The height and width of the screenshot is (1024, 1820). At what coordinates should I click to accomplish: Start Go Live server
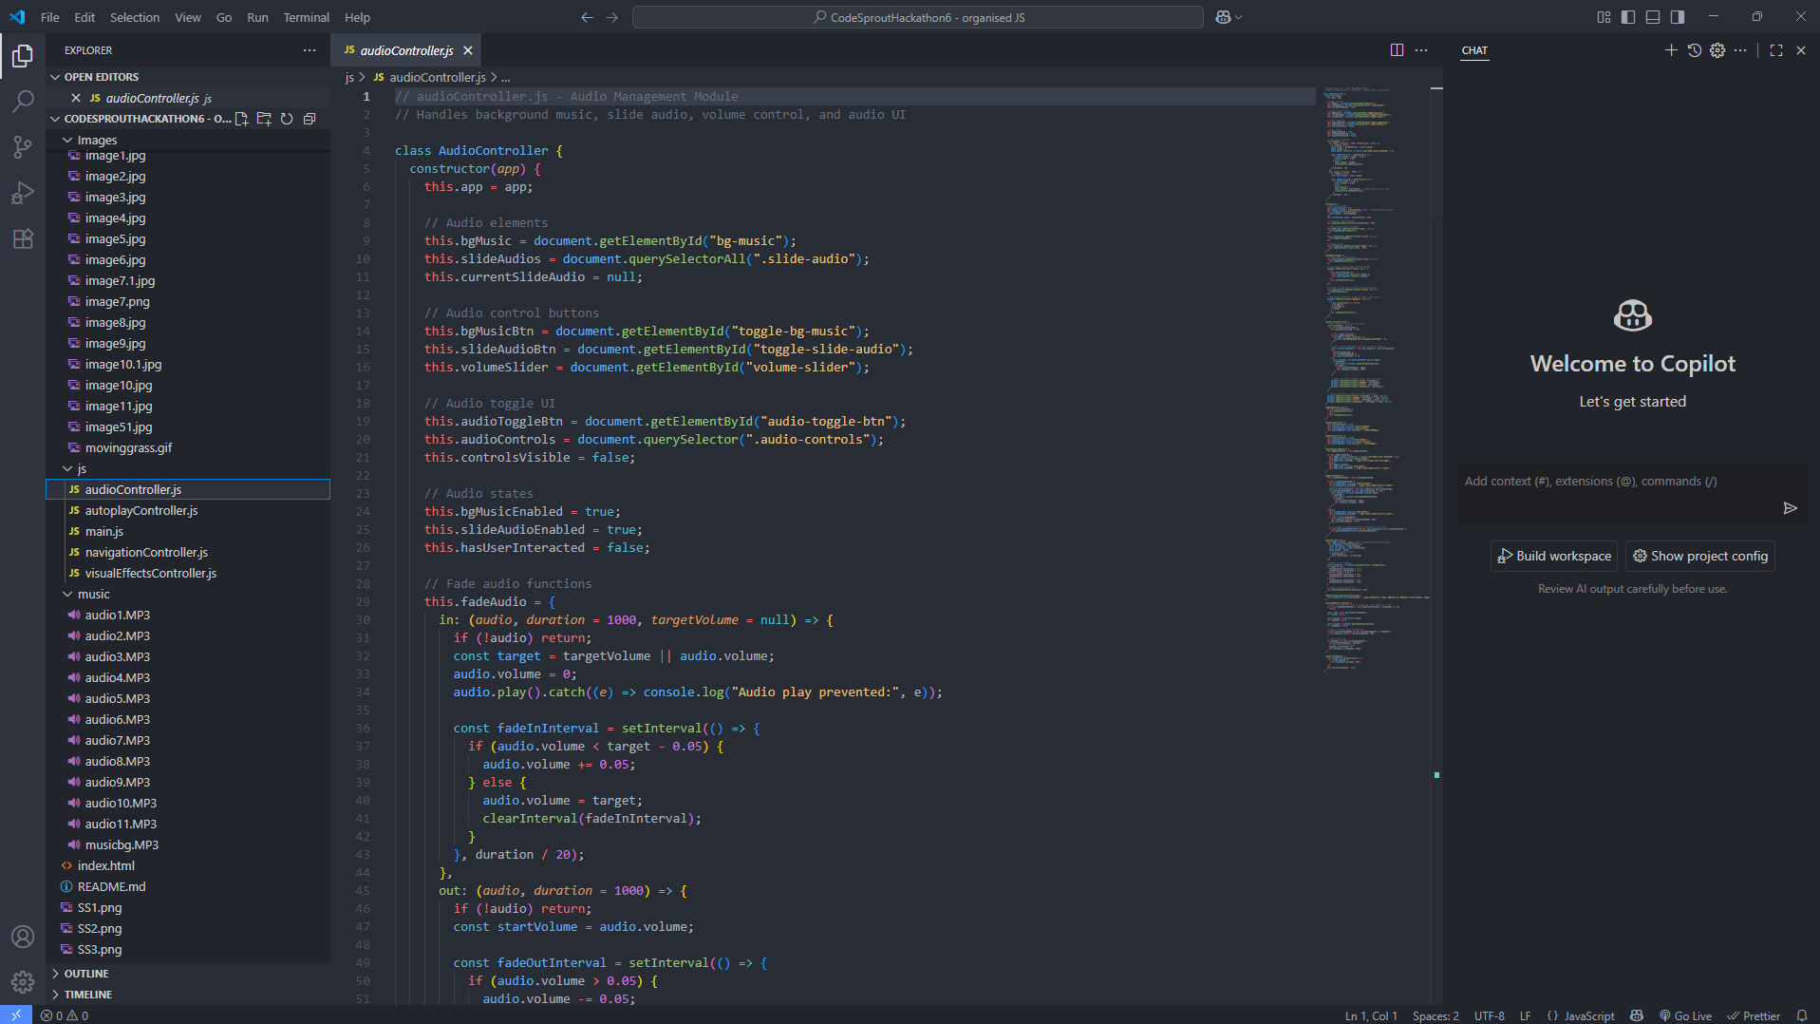1685,1015
